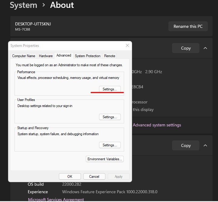
Task: Open User Profiles Settings
Action: (110, 117)
